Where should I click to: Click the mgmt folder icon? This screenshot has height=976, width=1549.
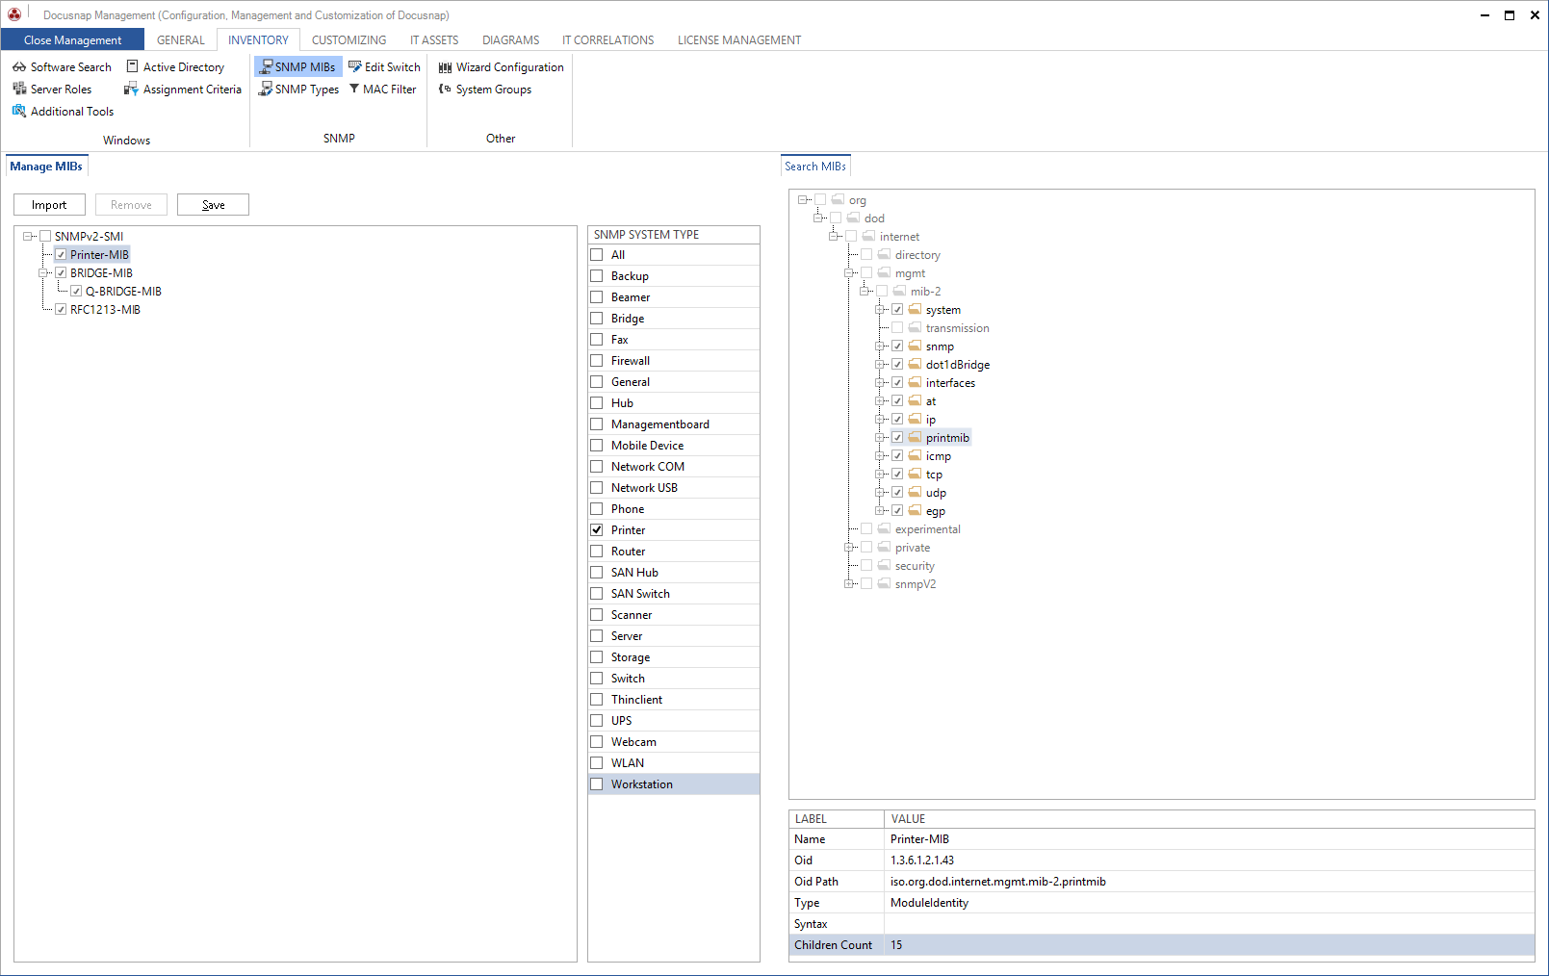click(x=884, y=272)
